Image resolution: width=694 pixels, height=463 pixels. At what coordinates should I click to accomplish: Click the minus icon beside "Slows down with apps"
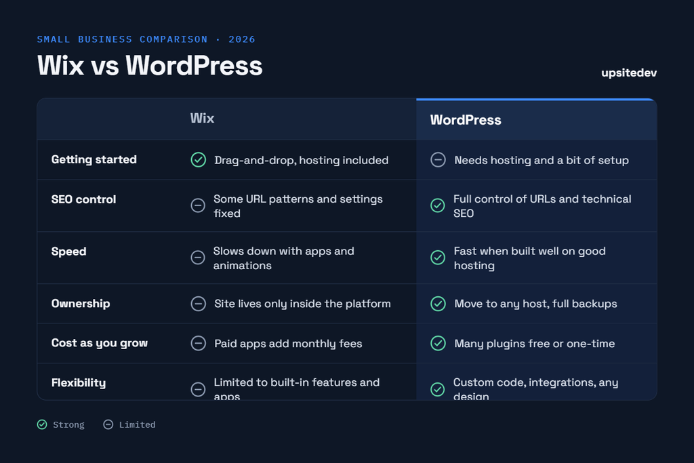click(x=198, y=257)
